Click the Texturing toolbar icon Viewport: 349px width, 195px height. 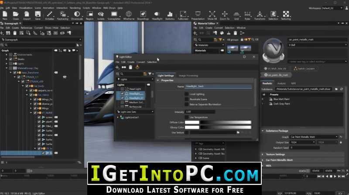pos(286,15)
